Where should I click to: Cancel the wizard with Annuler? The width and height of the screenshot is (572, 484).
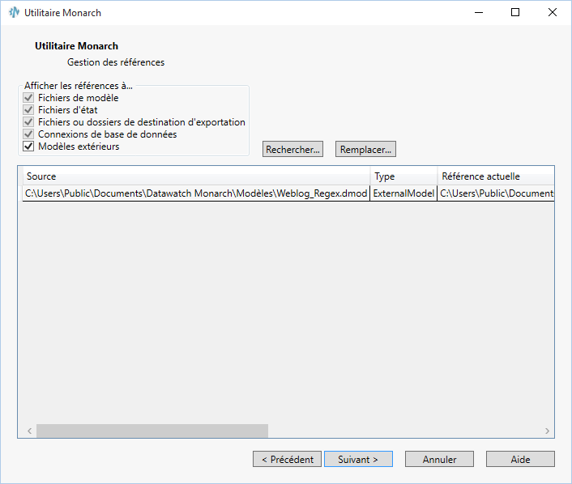[439, 459]
